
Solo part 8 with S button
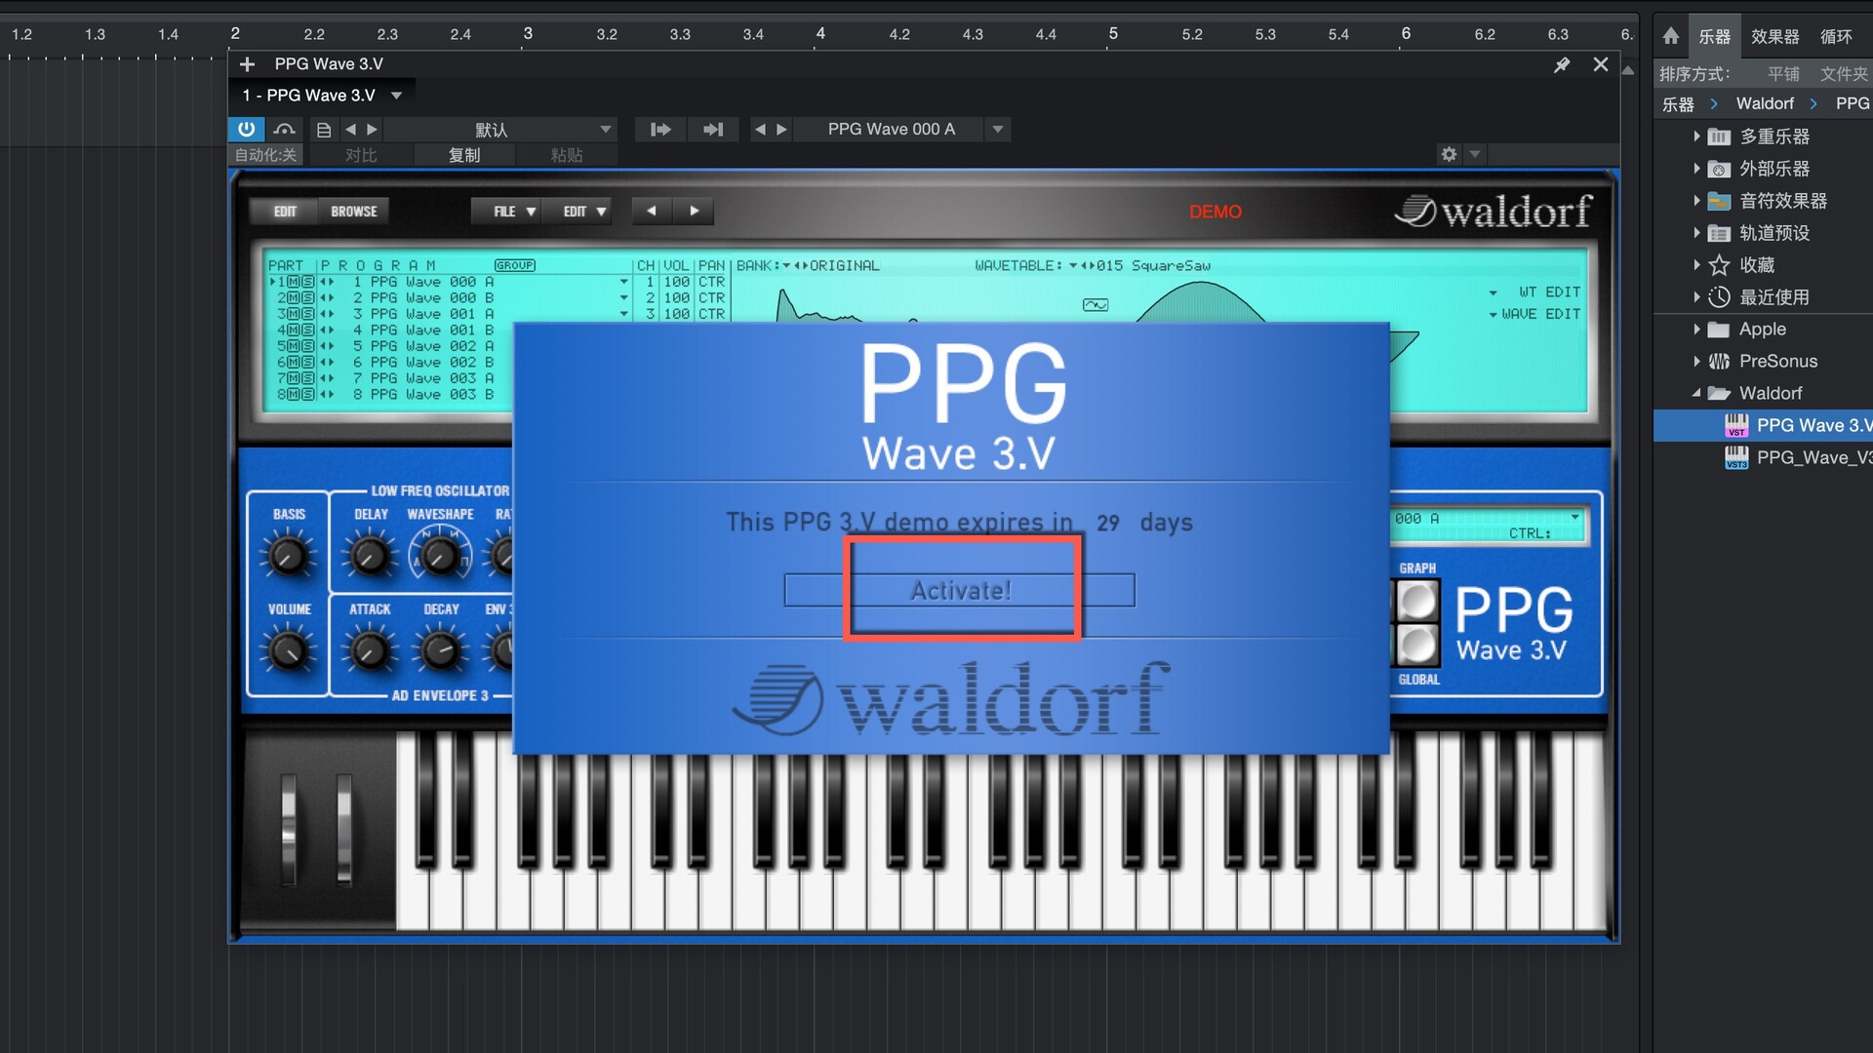coord(308,394)
